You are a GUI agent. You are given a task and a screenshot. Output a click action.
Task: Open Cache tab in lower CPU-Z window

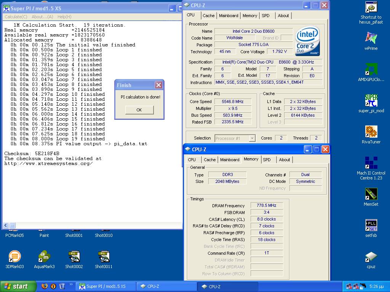point(210,160)
